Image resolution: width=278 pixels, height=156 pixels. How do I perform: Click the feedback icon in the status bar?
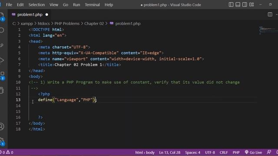click(269, 152)
